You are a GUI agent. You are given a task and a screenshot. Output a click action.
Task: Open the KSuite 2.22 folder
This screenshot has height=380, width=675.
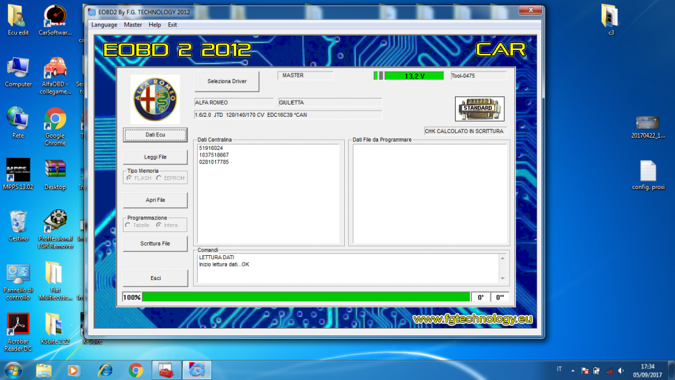55,329
